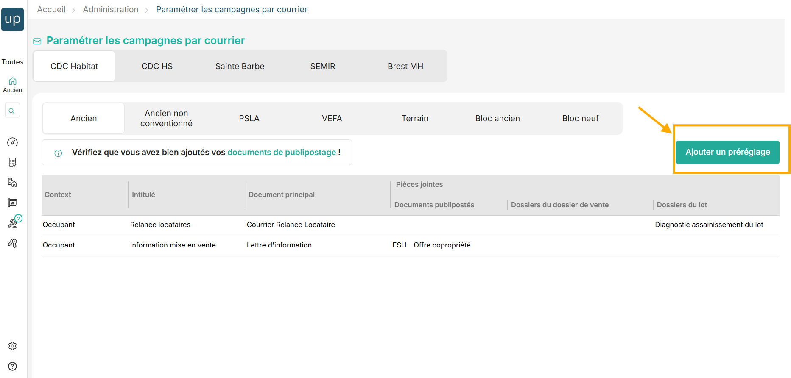
Task: Open the Brest MH tab
Action: click(x=405, y=66)
